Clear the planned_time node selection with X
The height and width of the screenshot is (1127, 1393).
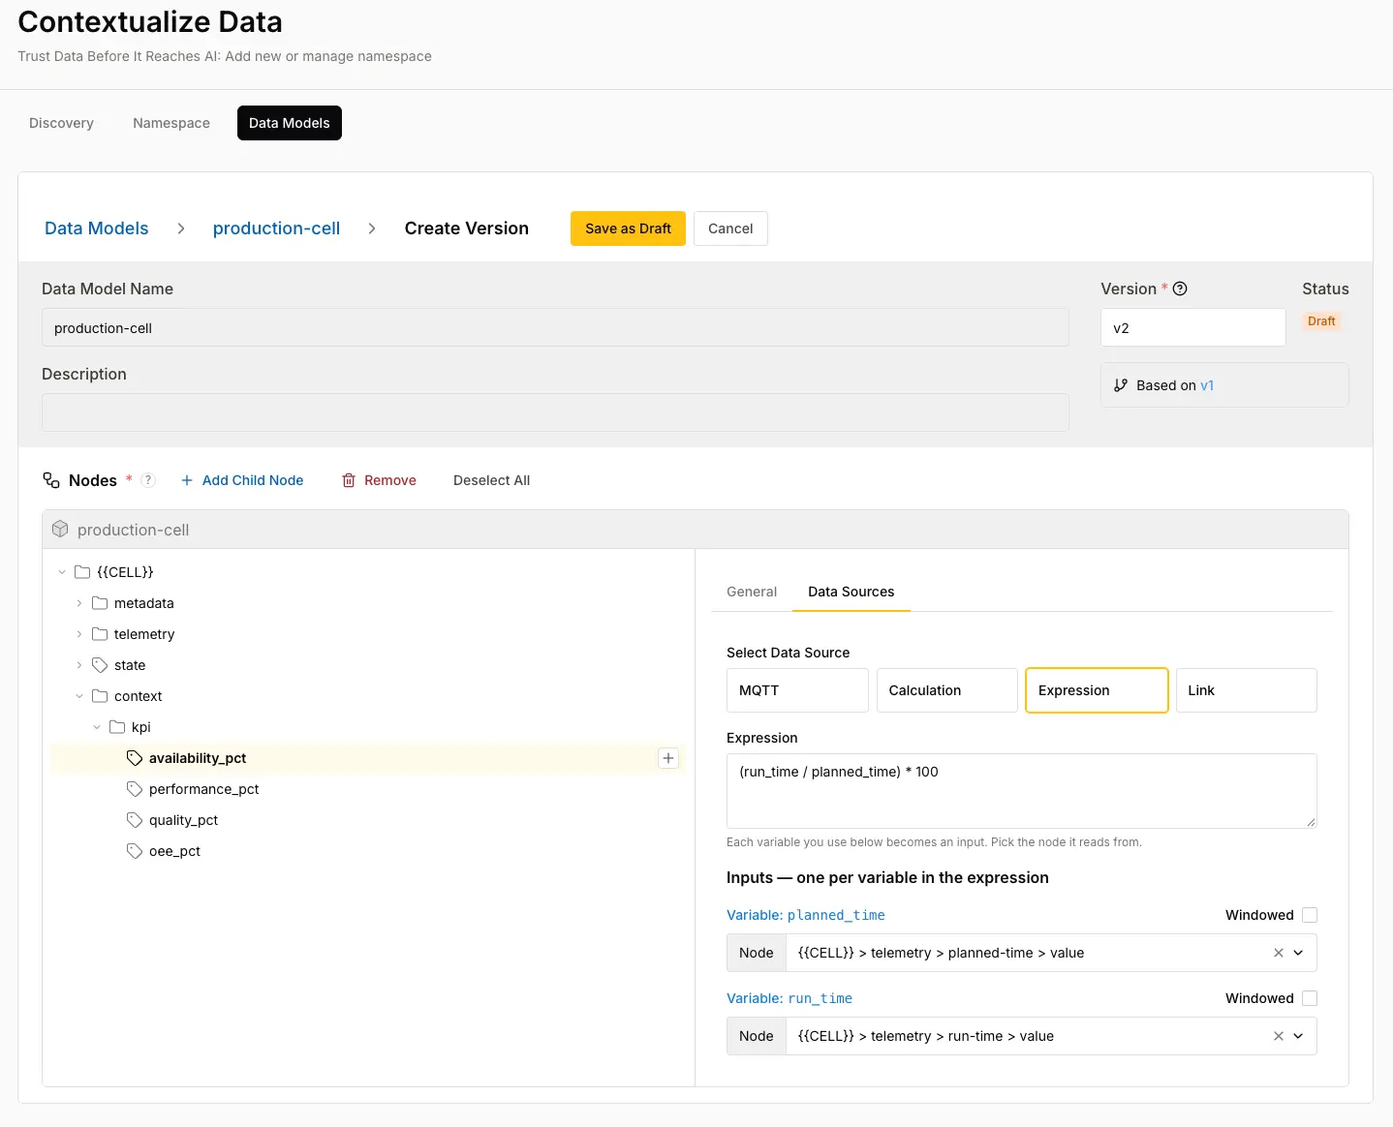click(x=1279, y=953)
